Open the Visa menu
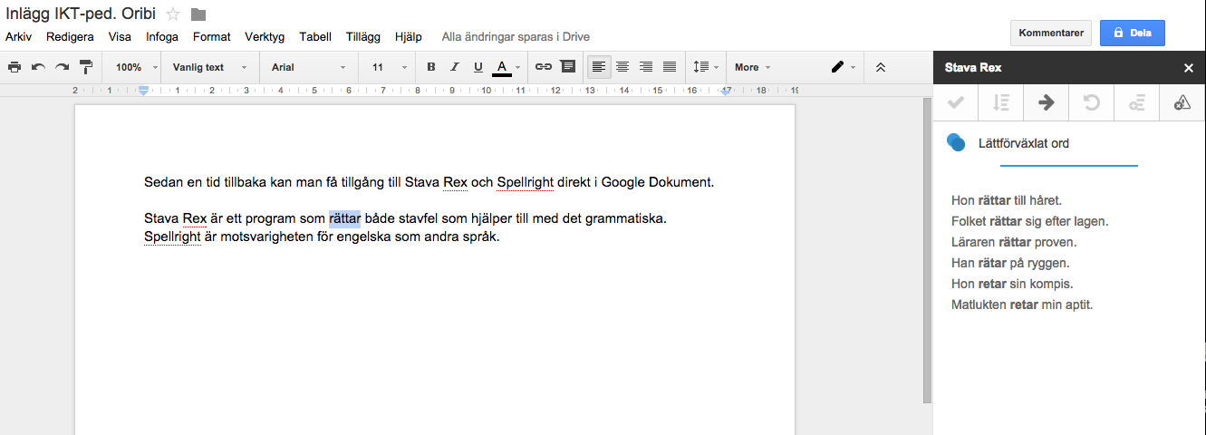This screenshot has height=435, width=1206. (120, 37)
